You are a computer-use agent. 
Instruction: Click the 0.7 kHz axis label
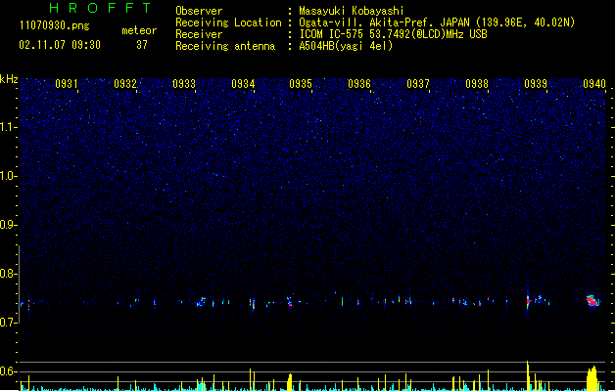(x=8, y=323)
